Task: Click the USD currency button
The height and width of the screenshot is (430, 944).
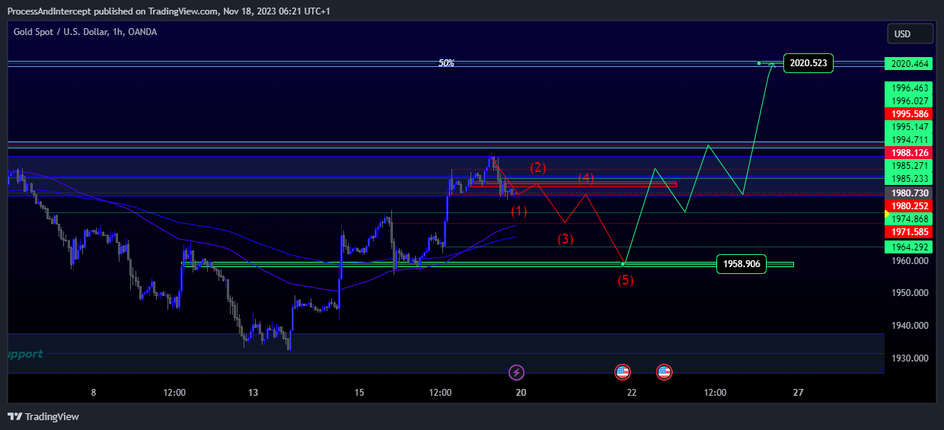Action: [x=910, y=33]
